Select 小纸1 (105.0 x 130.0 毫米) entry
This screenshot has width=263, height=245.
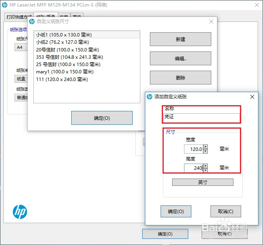(x=87, y=35)
